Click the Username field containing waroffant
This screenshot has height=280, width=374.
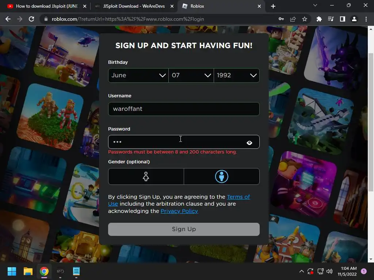tap(184, 109)
